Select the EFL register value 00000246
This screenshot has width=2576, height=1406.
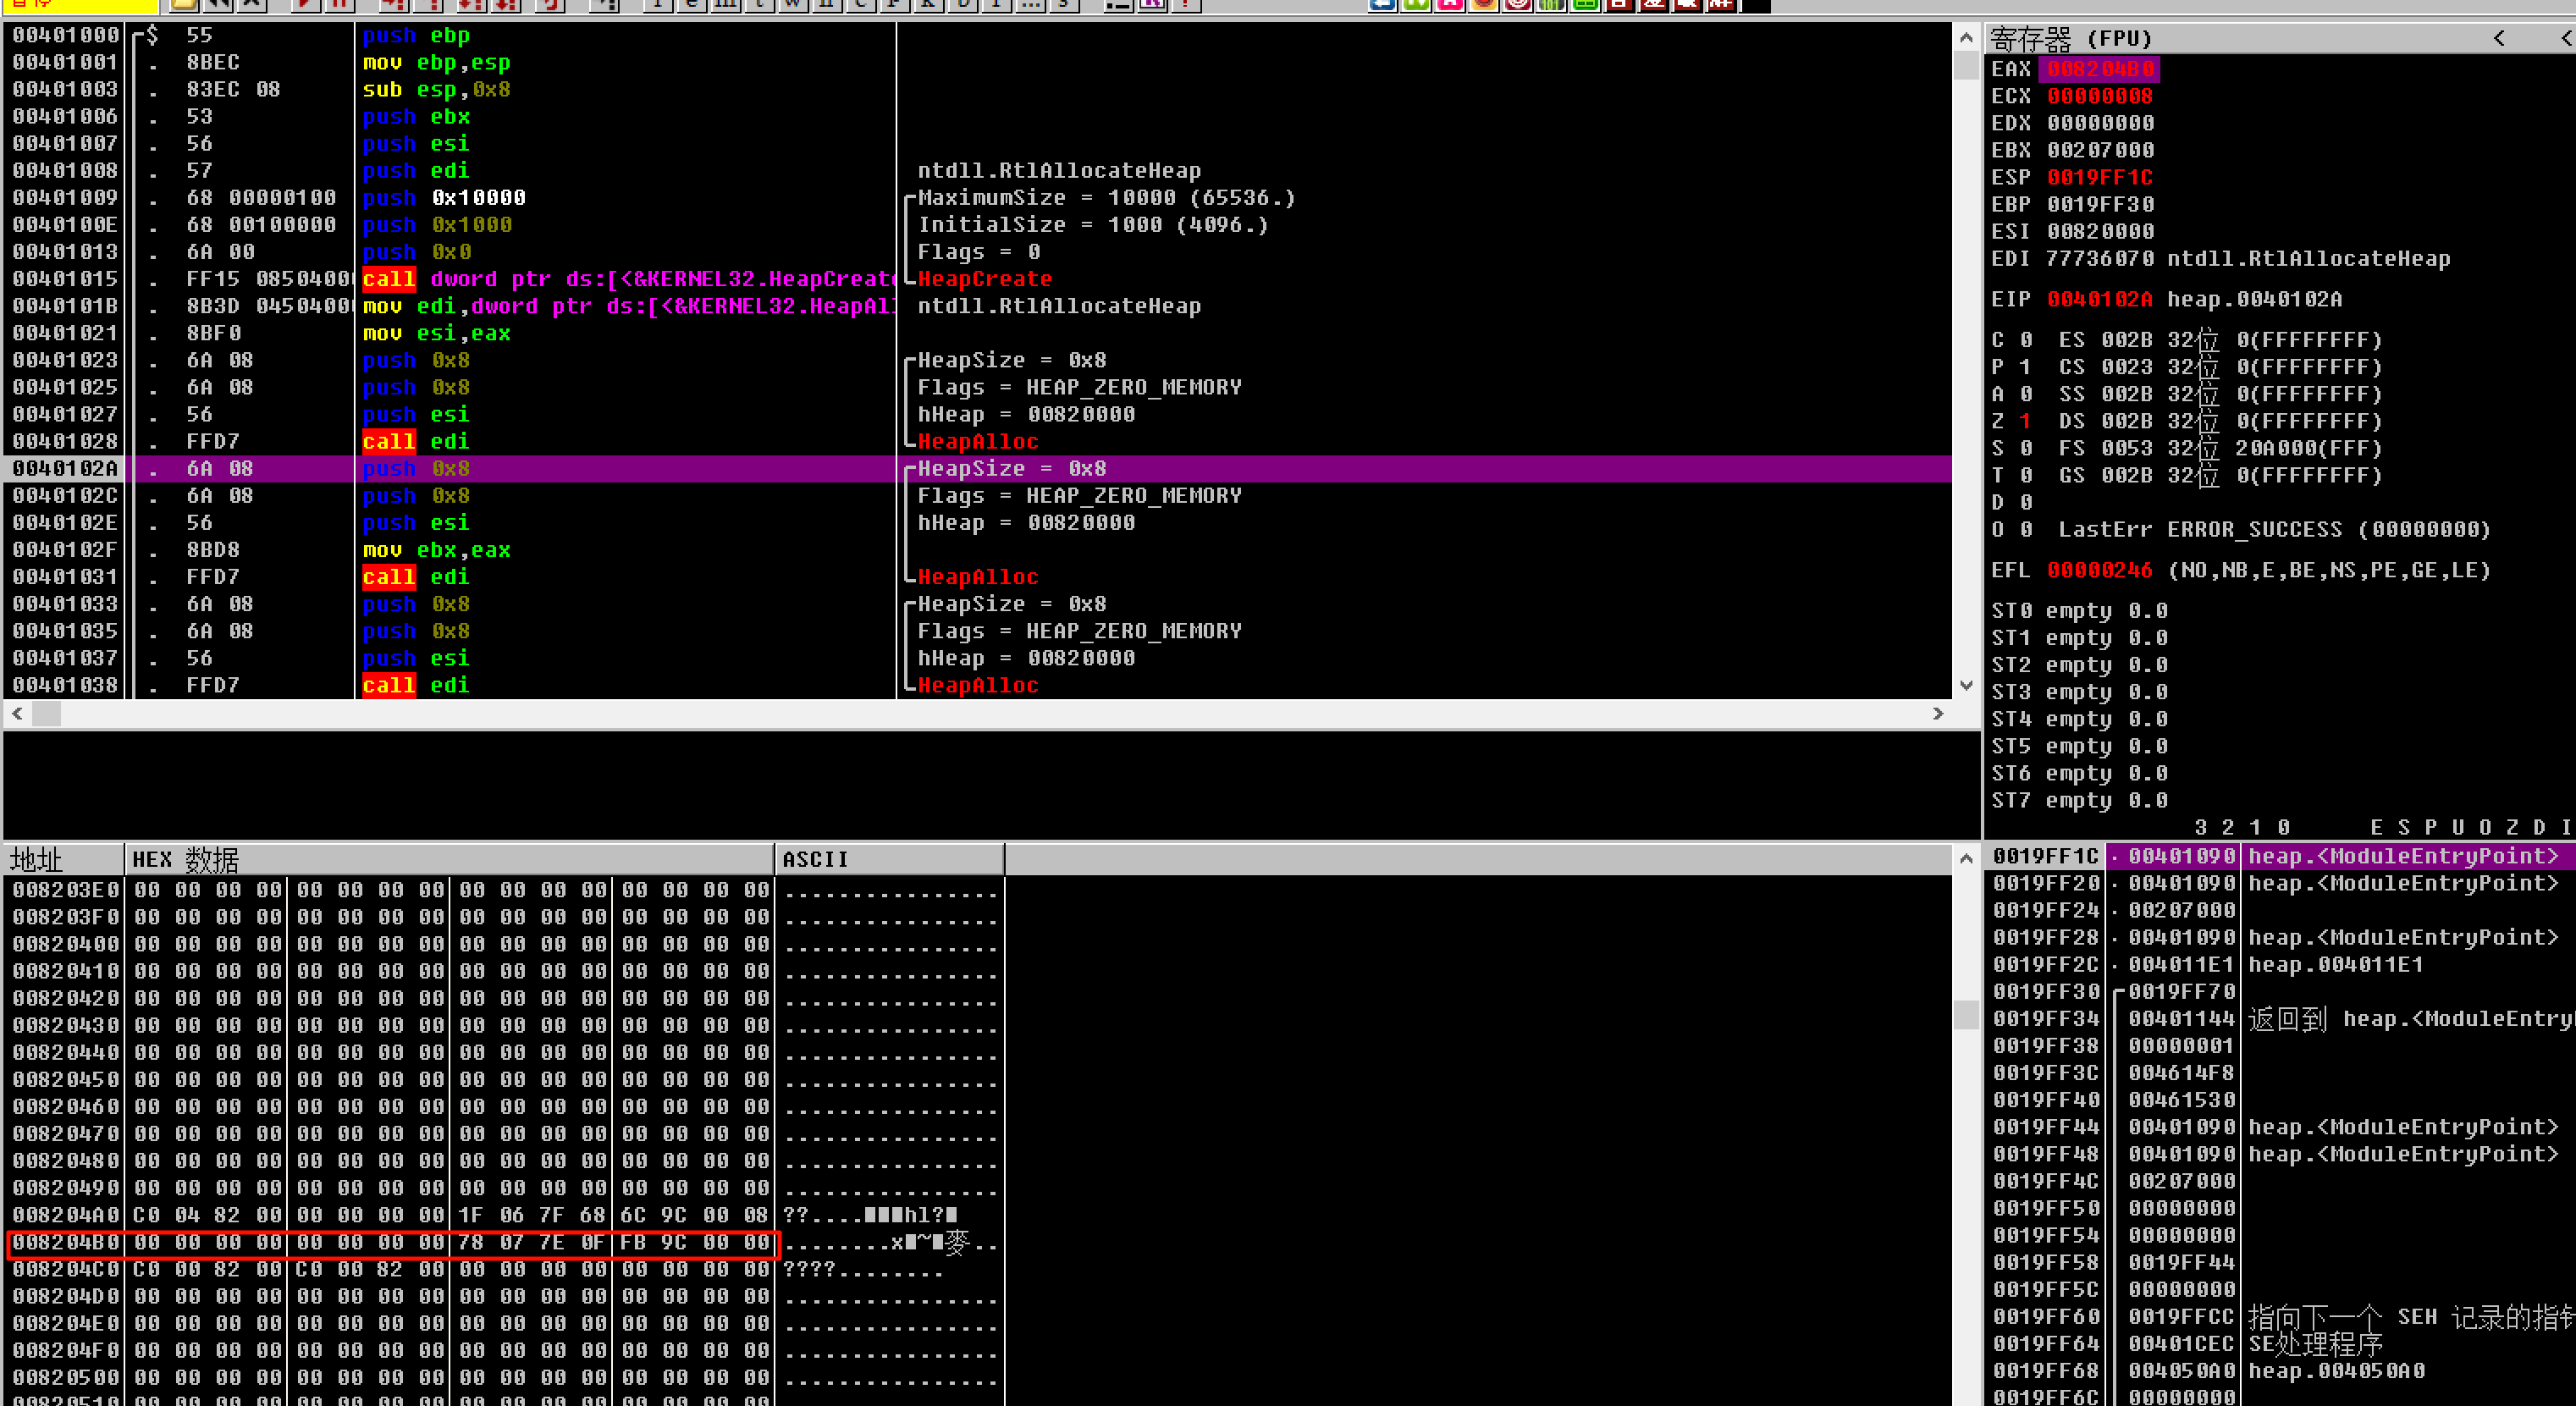pos(2100,570)
